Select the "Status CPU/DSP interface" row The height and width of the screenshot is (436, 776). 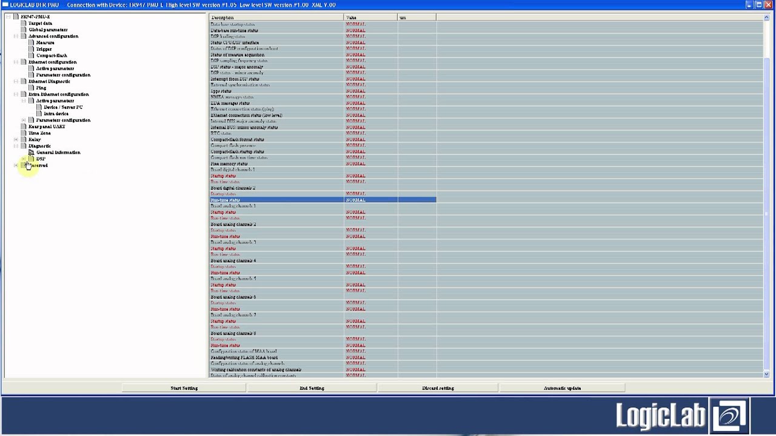[323, 42]
